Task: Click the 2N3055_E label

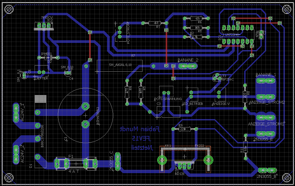Action: point(263,139)
